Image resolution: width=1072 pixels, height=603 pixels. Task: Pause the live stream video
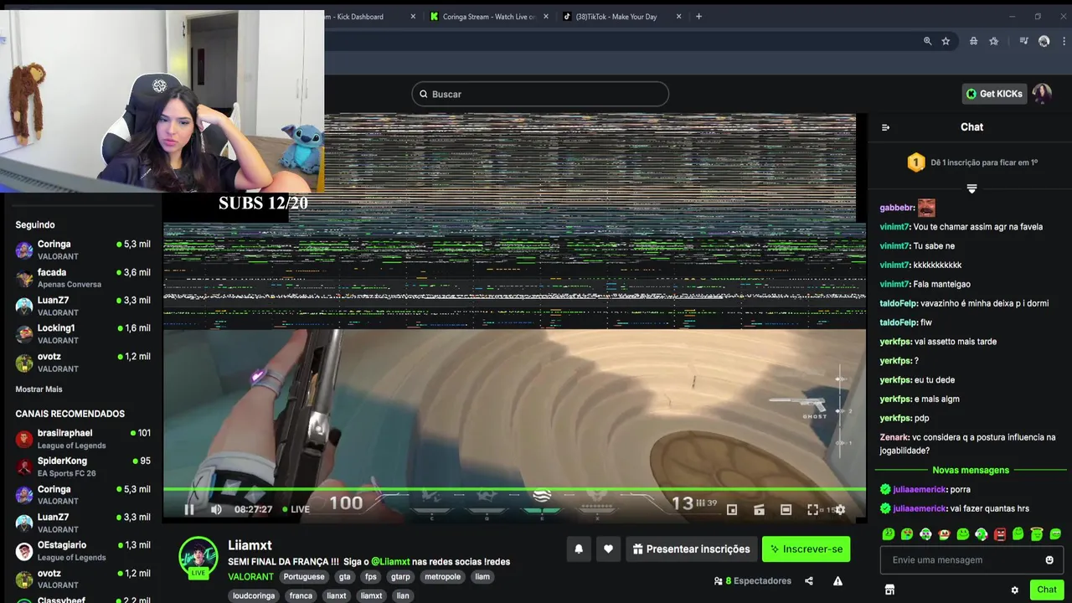(189, 509)
